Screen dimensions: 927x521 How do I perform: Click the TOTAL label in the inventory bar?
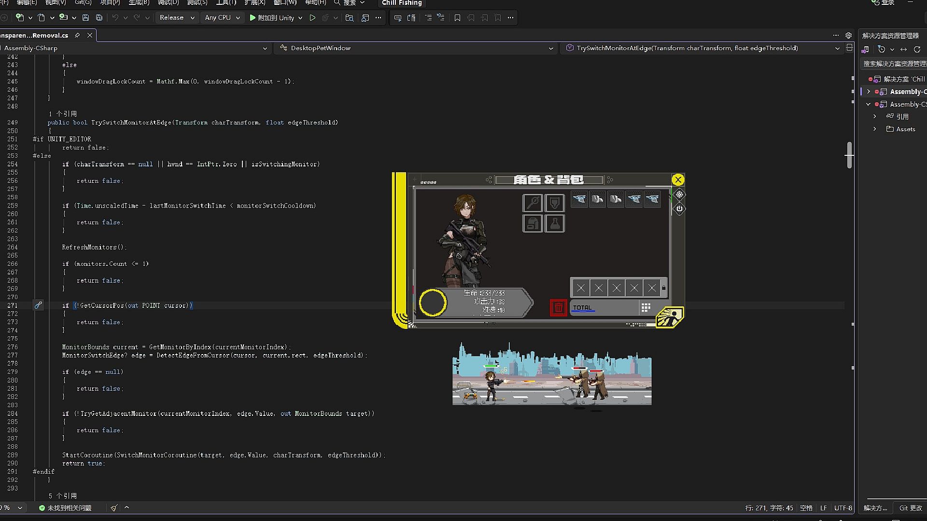point(582,307)
